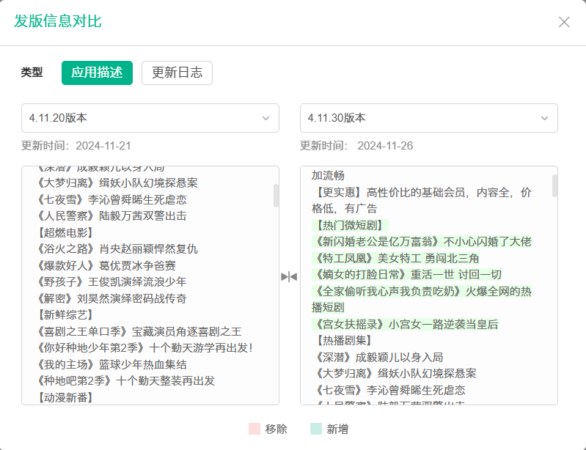The height and width of the screenshot is (450, 586).
Task: Click the 新增 legend label
Action: coord(338,429)
